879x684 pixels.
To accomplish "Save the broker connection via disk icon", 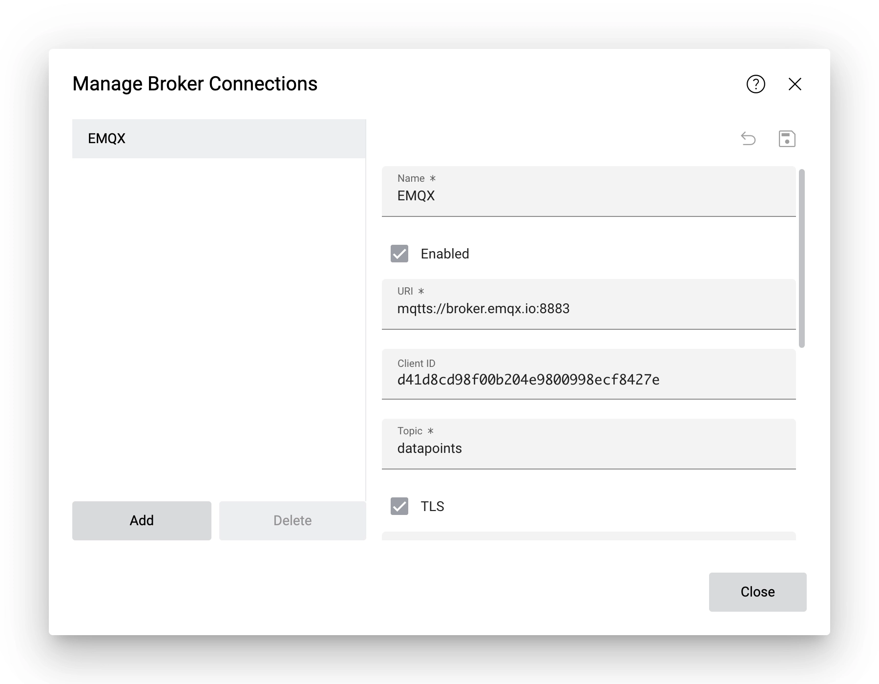I will [x=787, y=138].
